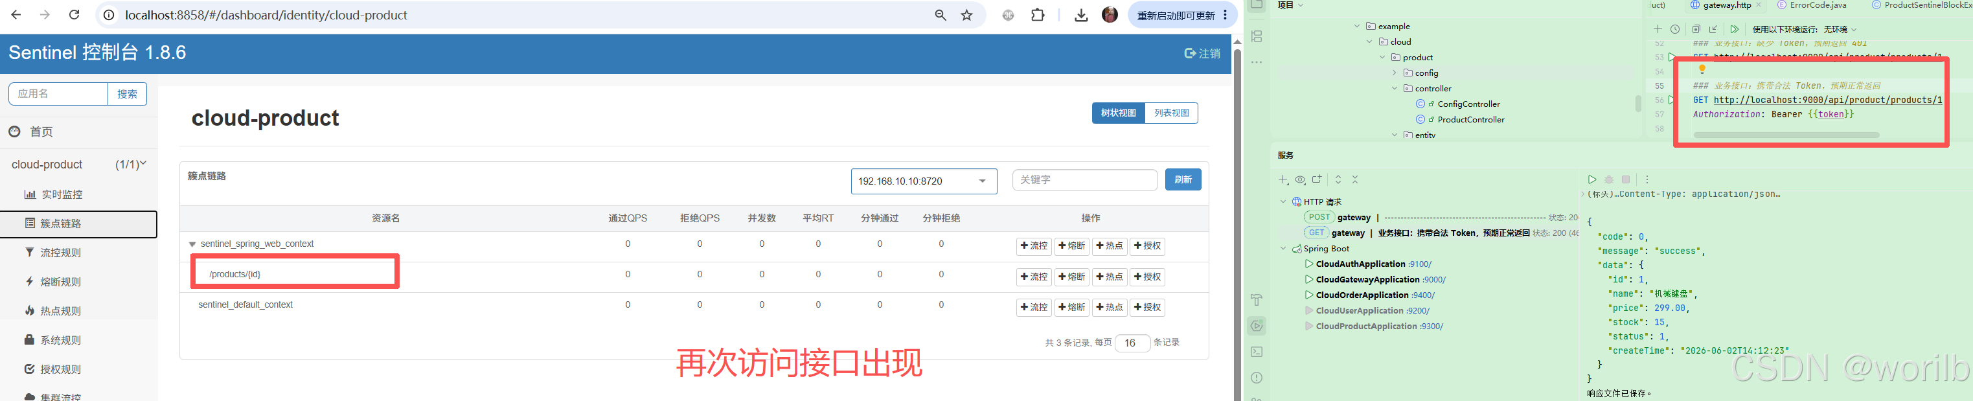Open the browser downloads
Screen dimensions: 1973x401
tap(1080, 14)
